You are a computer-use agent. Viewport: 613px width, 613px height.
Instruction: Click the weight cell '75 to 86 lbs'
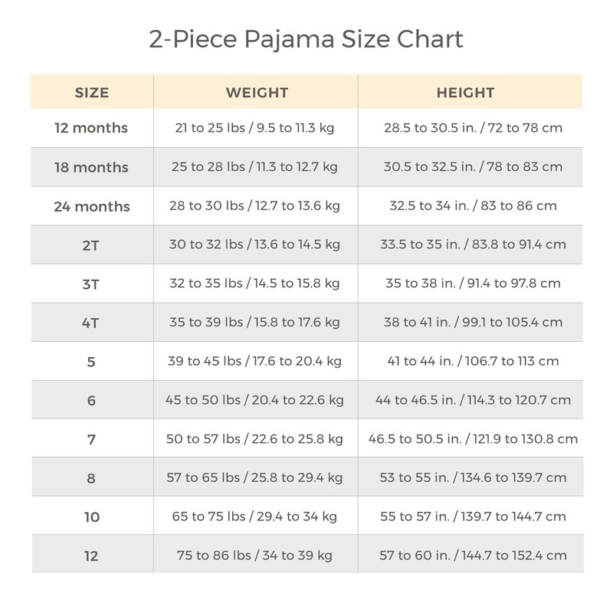click(256, 556)
